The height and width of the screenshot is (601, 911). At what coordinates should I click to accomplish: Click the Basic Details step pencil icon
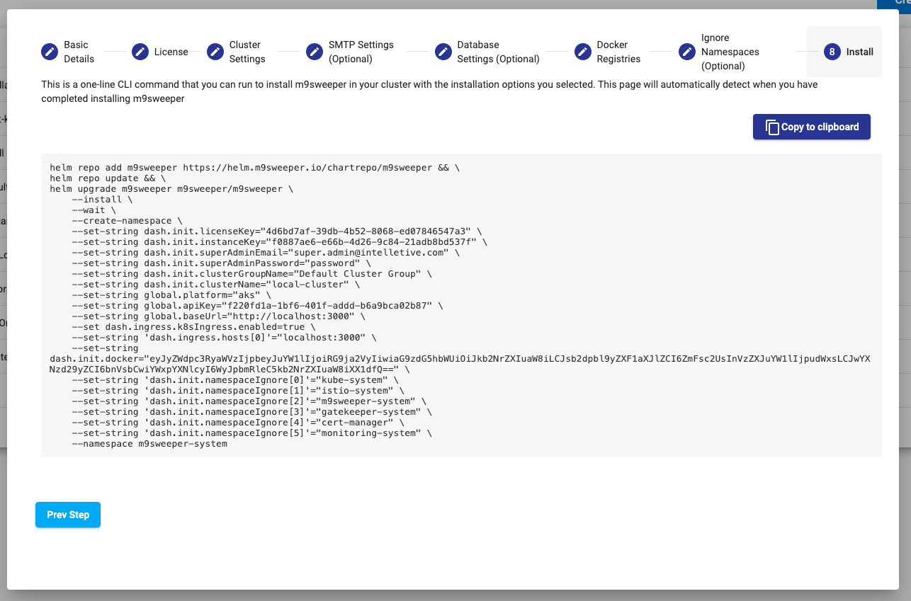[48, 52]
